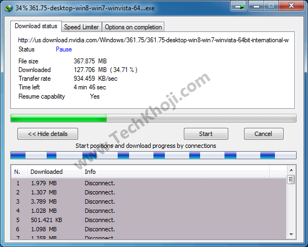Select connection row with 1.307 MB

pyautogui.click(x=149, y=192)
